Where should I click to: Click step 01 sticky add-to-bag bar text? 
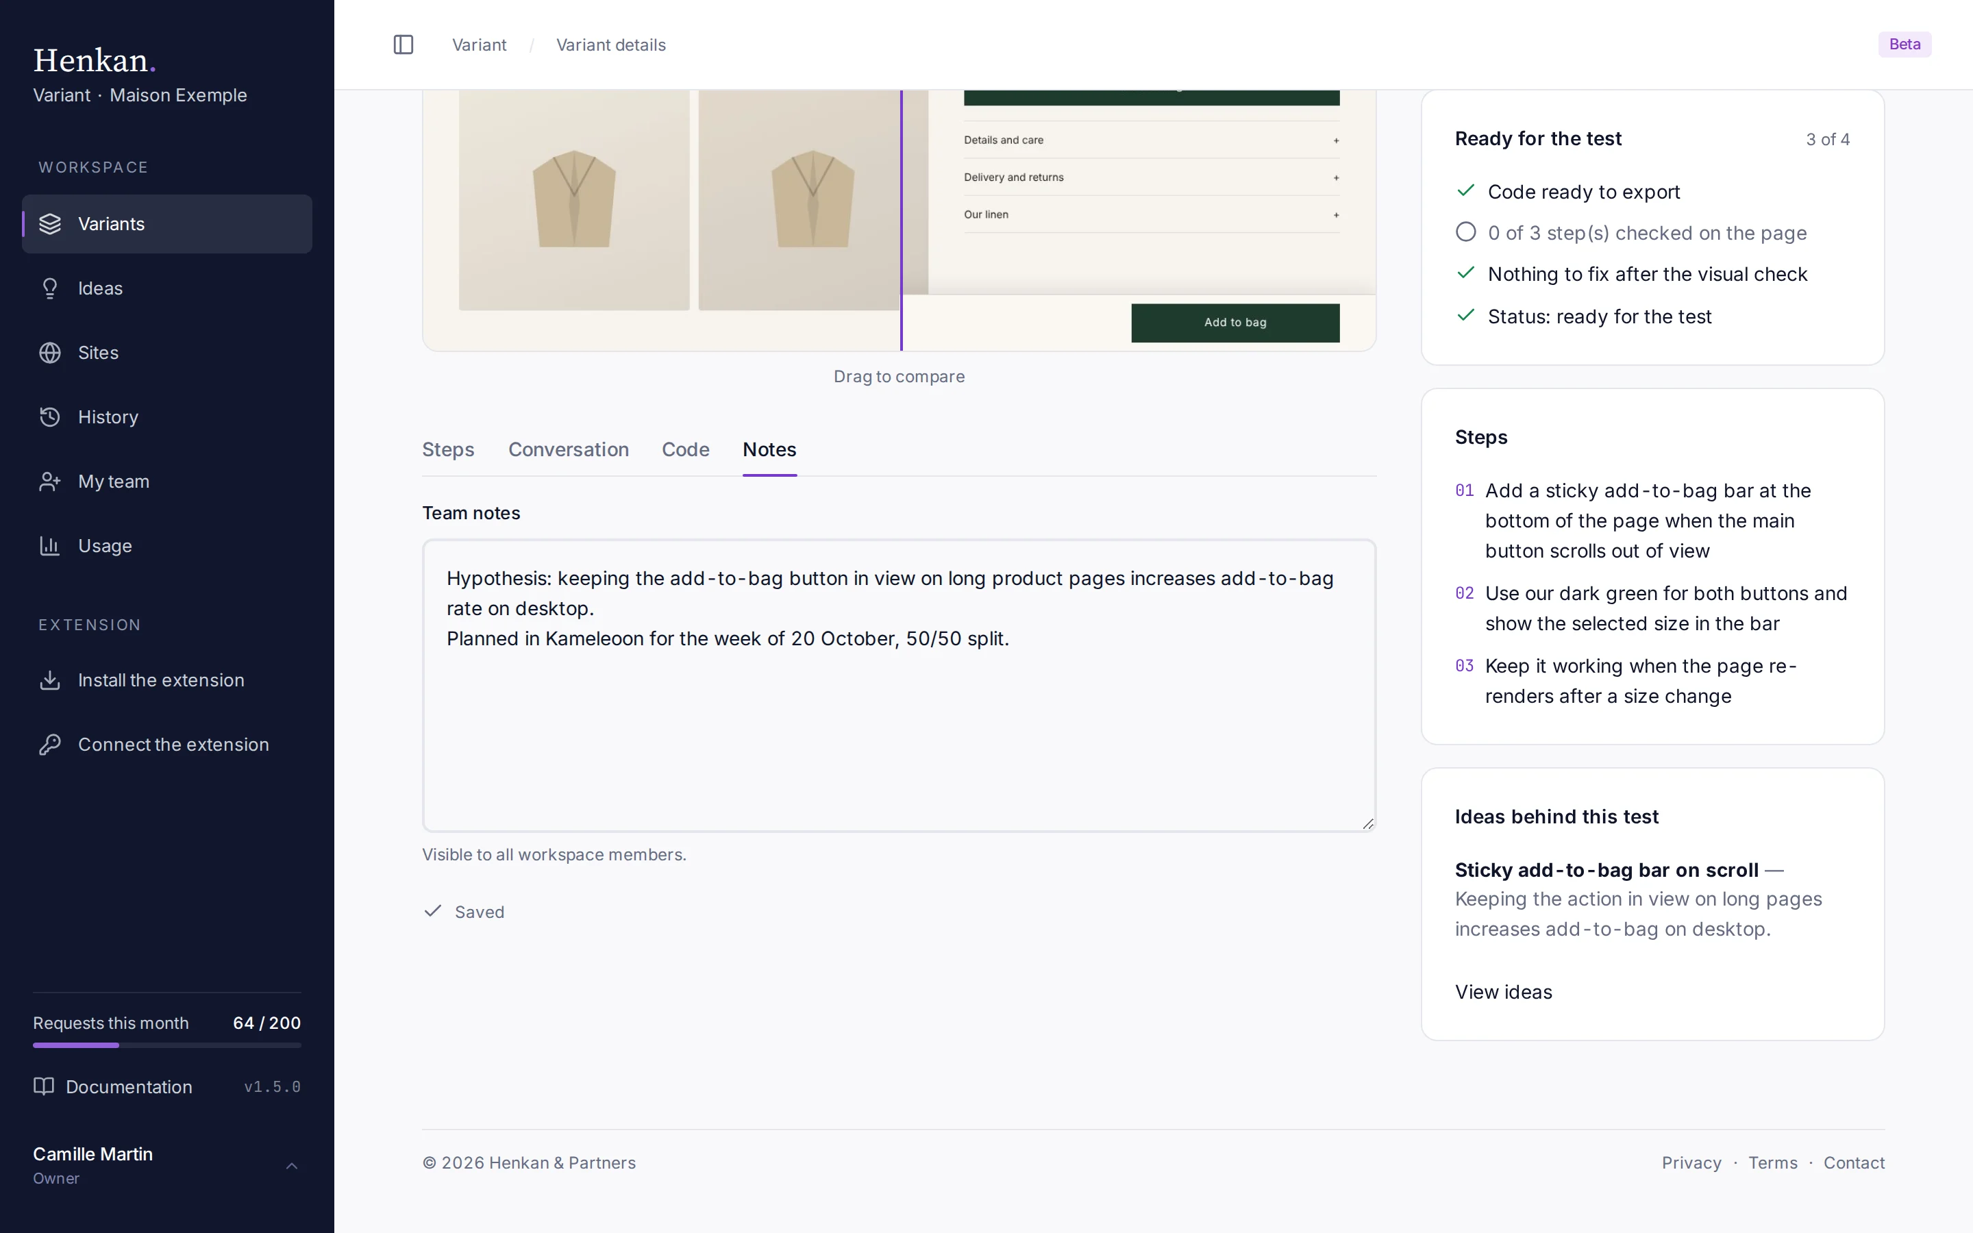pos(1648,521)
